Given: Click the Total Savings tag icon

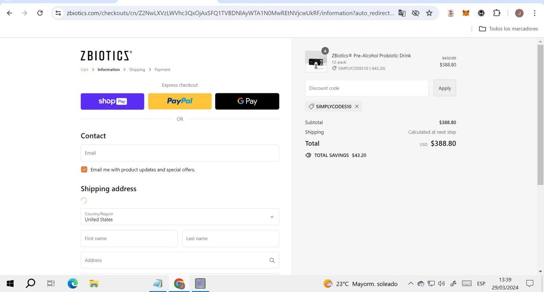Looking at the screenshot, I should coord(308,155).
